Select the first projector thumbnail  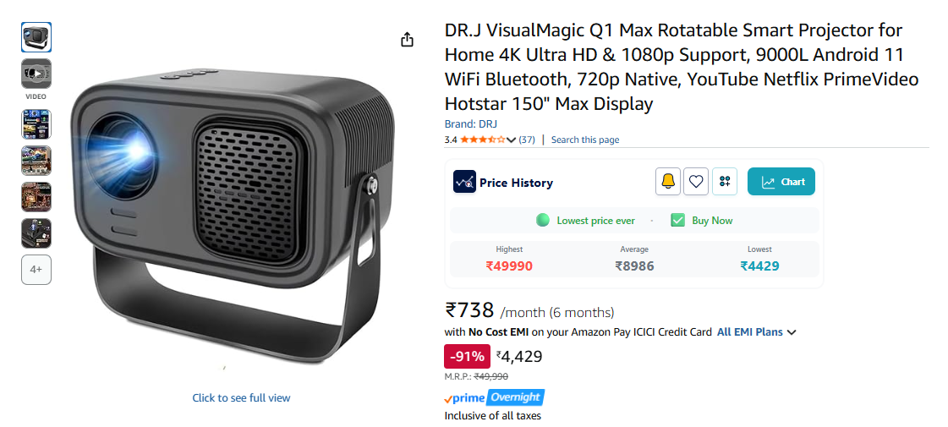(36, 37)
